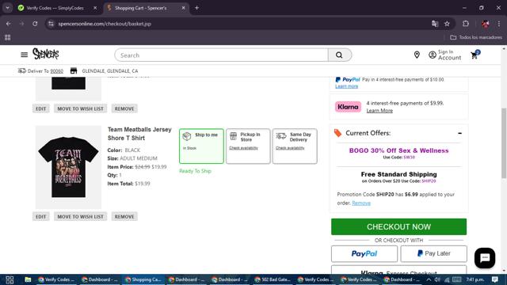Check availability for Pickup In Store
The width and height of the screenshot is (507, 285).
tap(243, 148)
